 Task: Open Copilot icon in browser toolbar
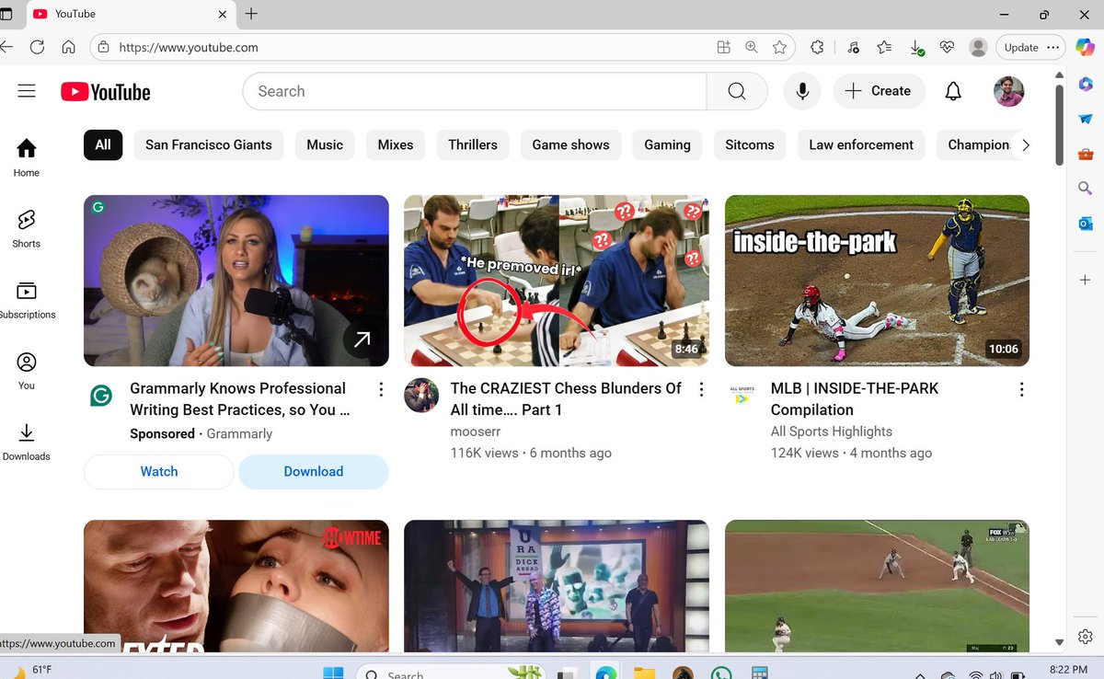(x=1086, y=47)
